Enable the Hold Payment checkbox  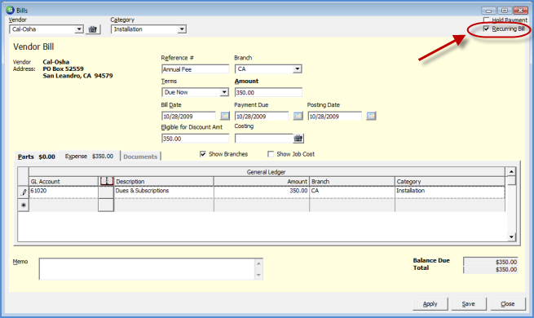pyautogui.click(x=487, y=20)
